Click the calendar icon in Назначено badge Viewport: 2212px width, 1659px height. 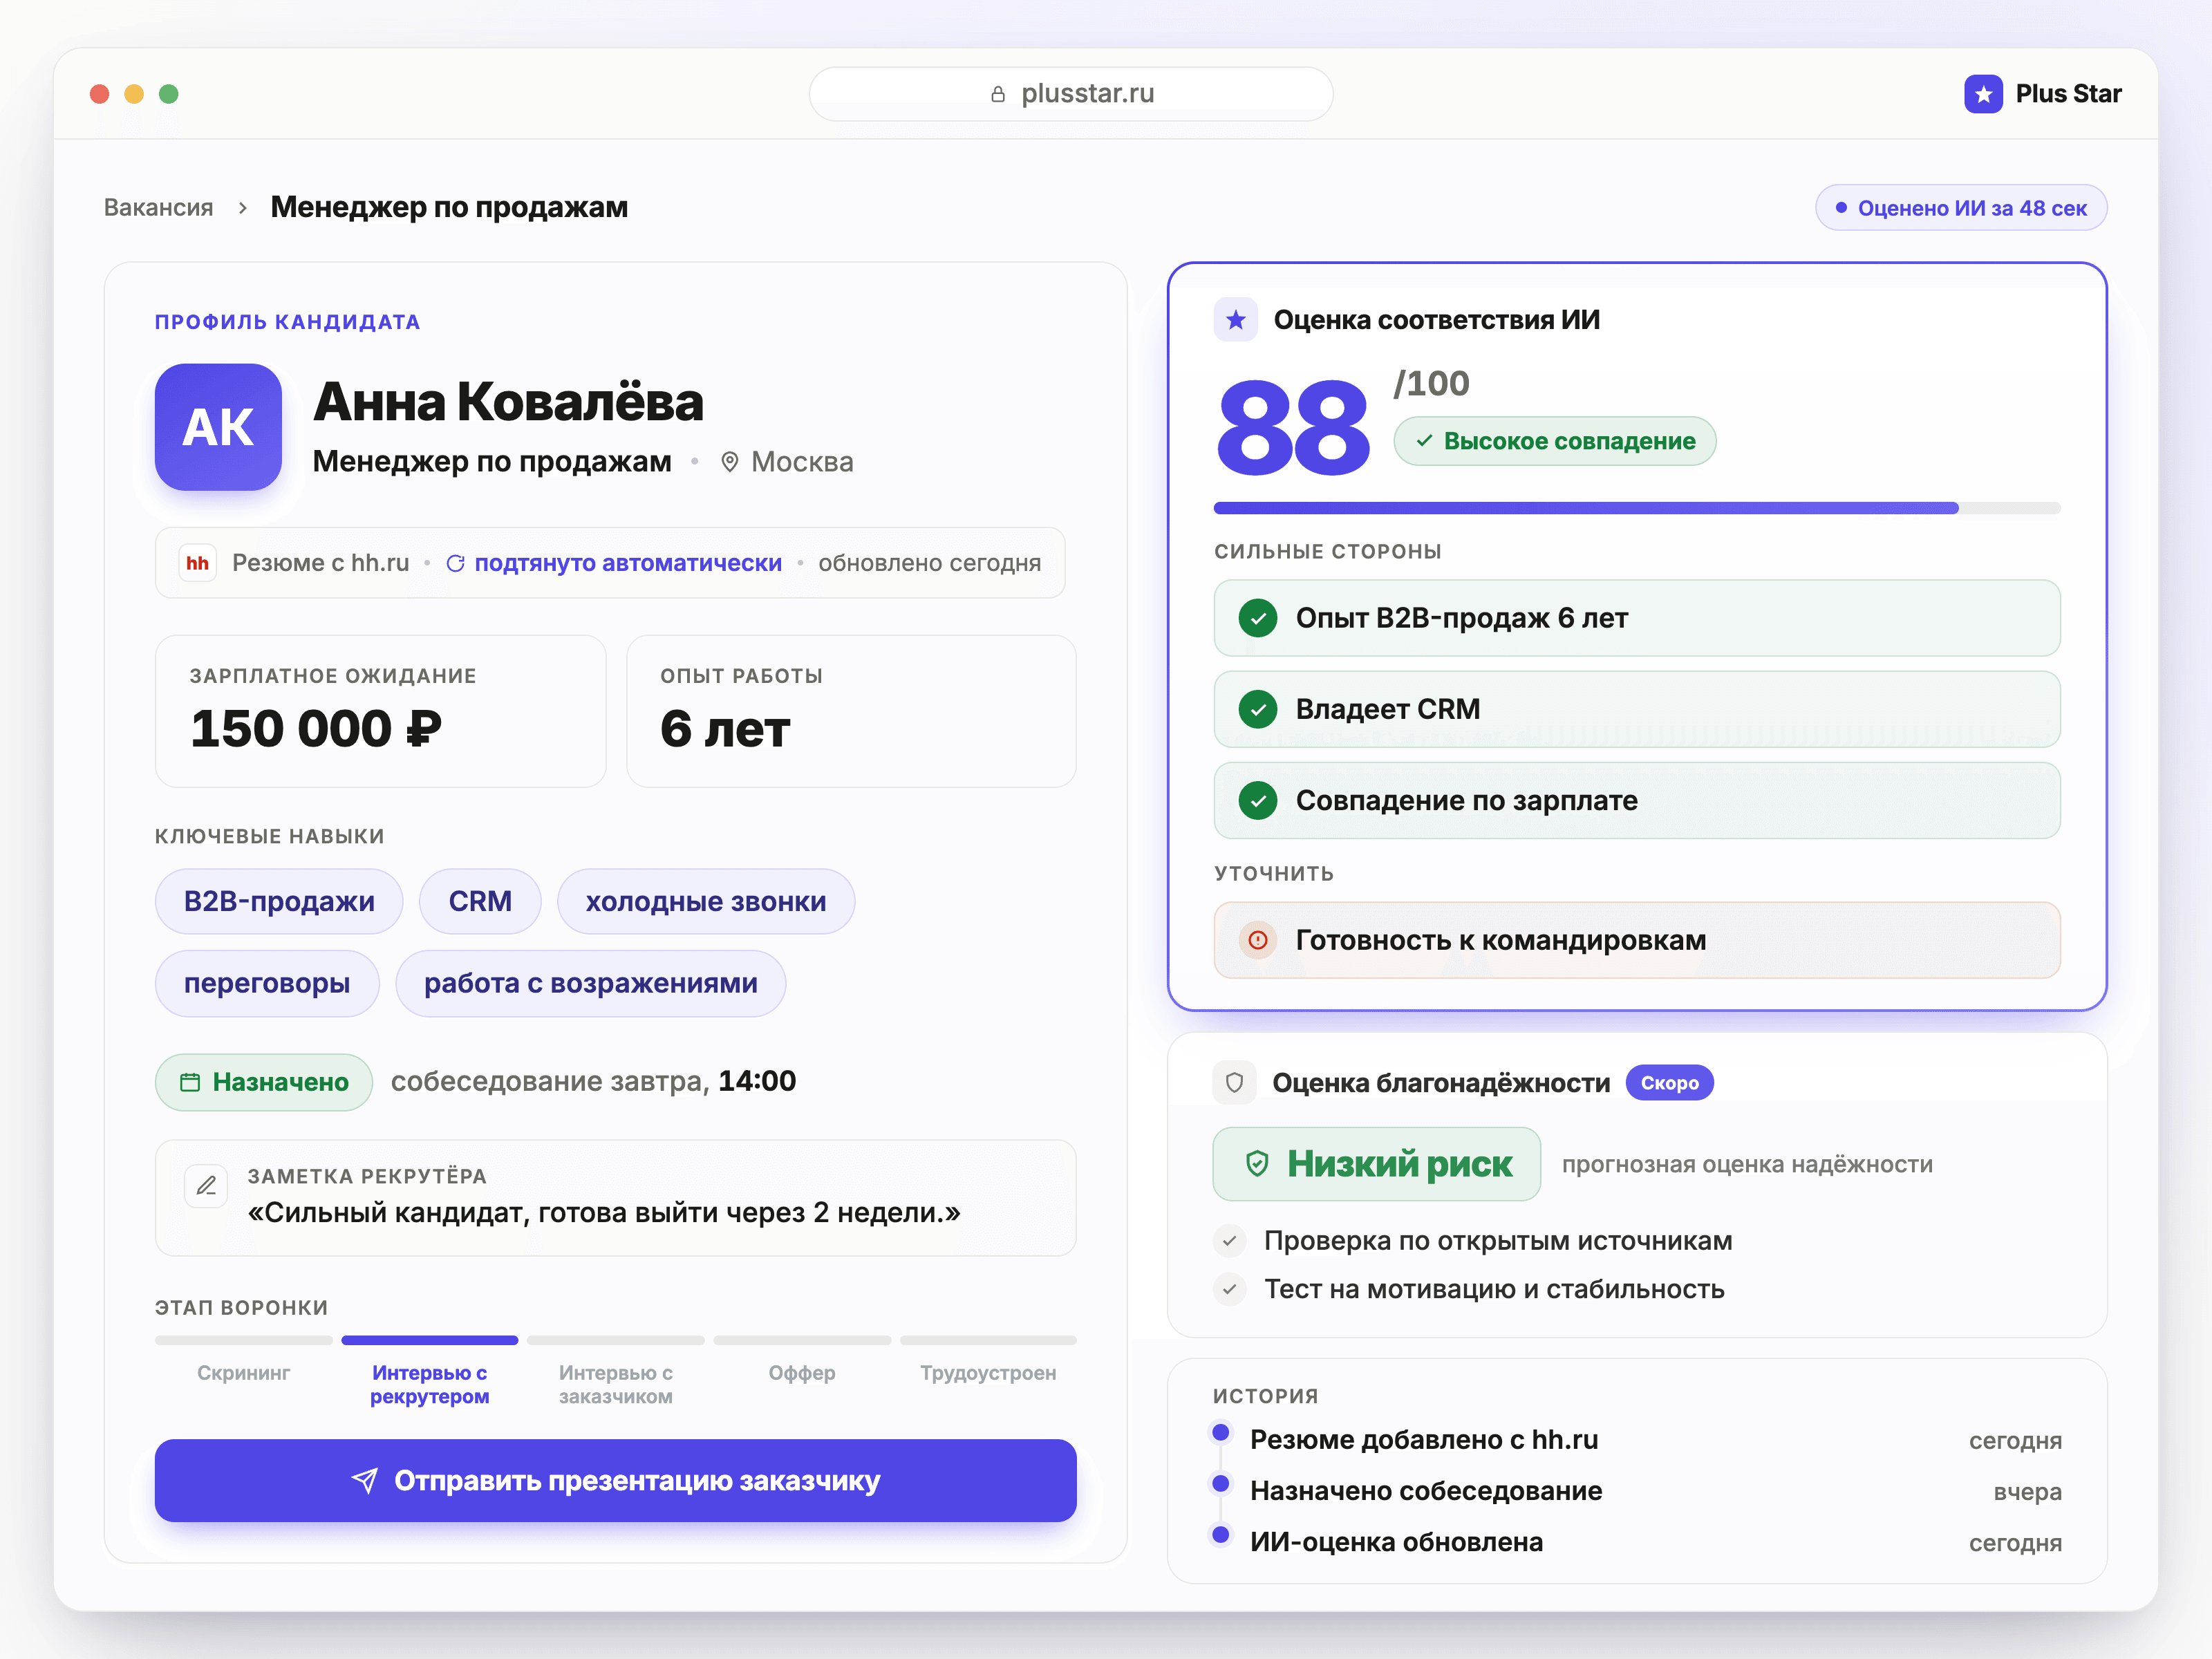point(190,1082)
